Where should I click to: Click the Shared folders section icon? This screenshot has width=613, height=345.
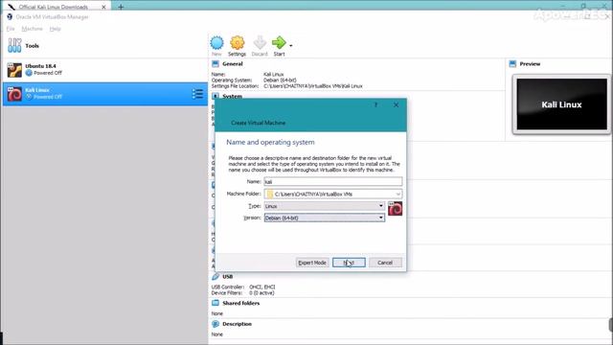pyautogui.click(x=216, y=303)
